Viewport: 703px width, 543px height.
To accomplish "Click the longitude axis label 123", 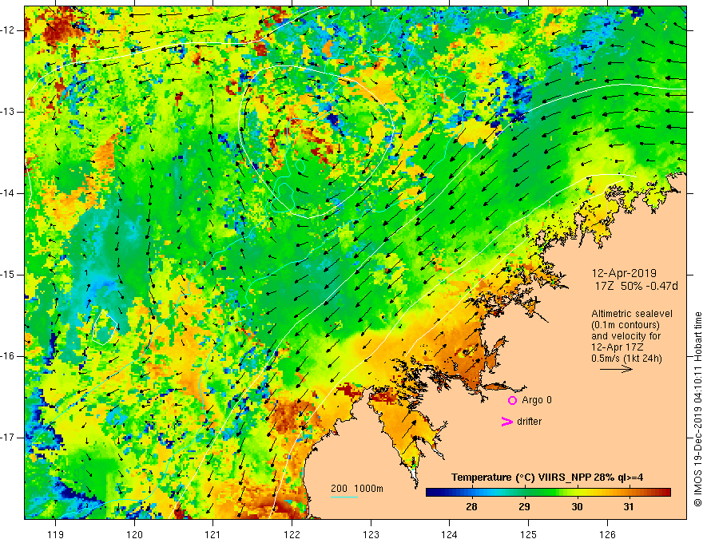I will (371, 534).
